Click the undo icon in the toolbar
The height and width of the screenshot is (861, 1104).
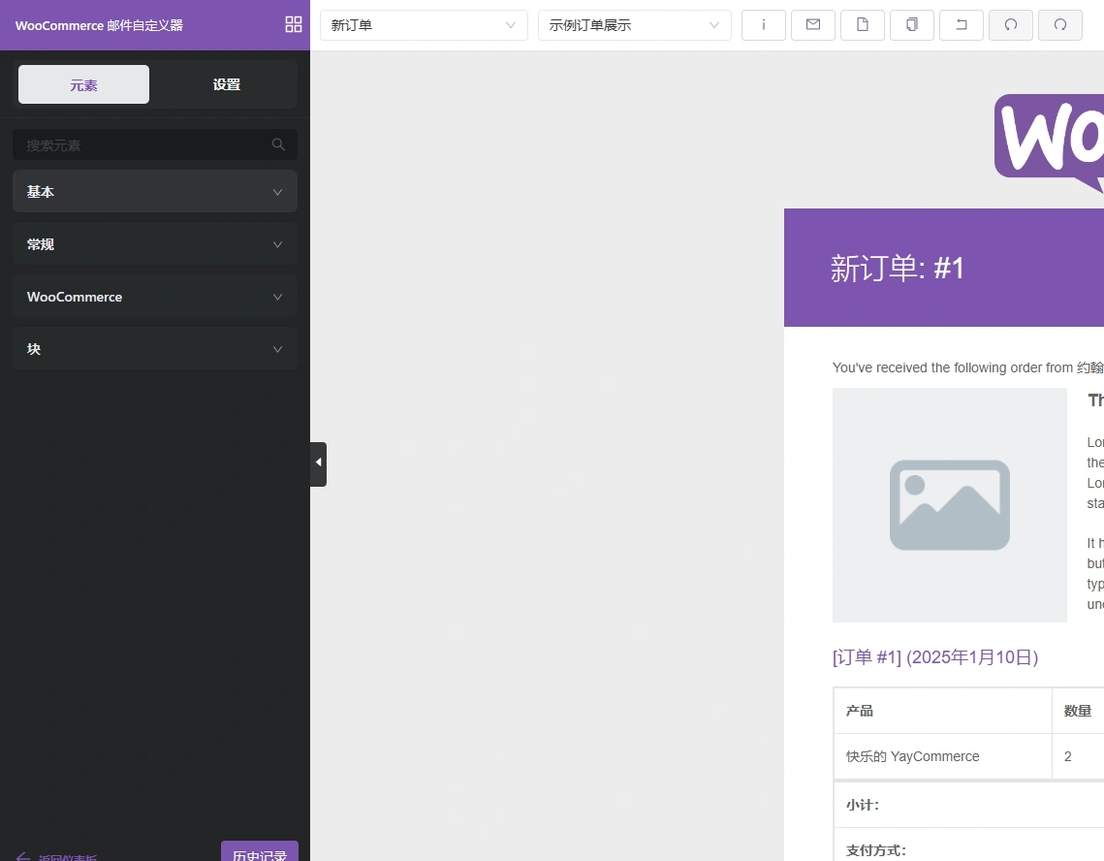1010,25
